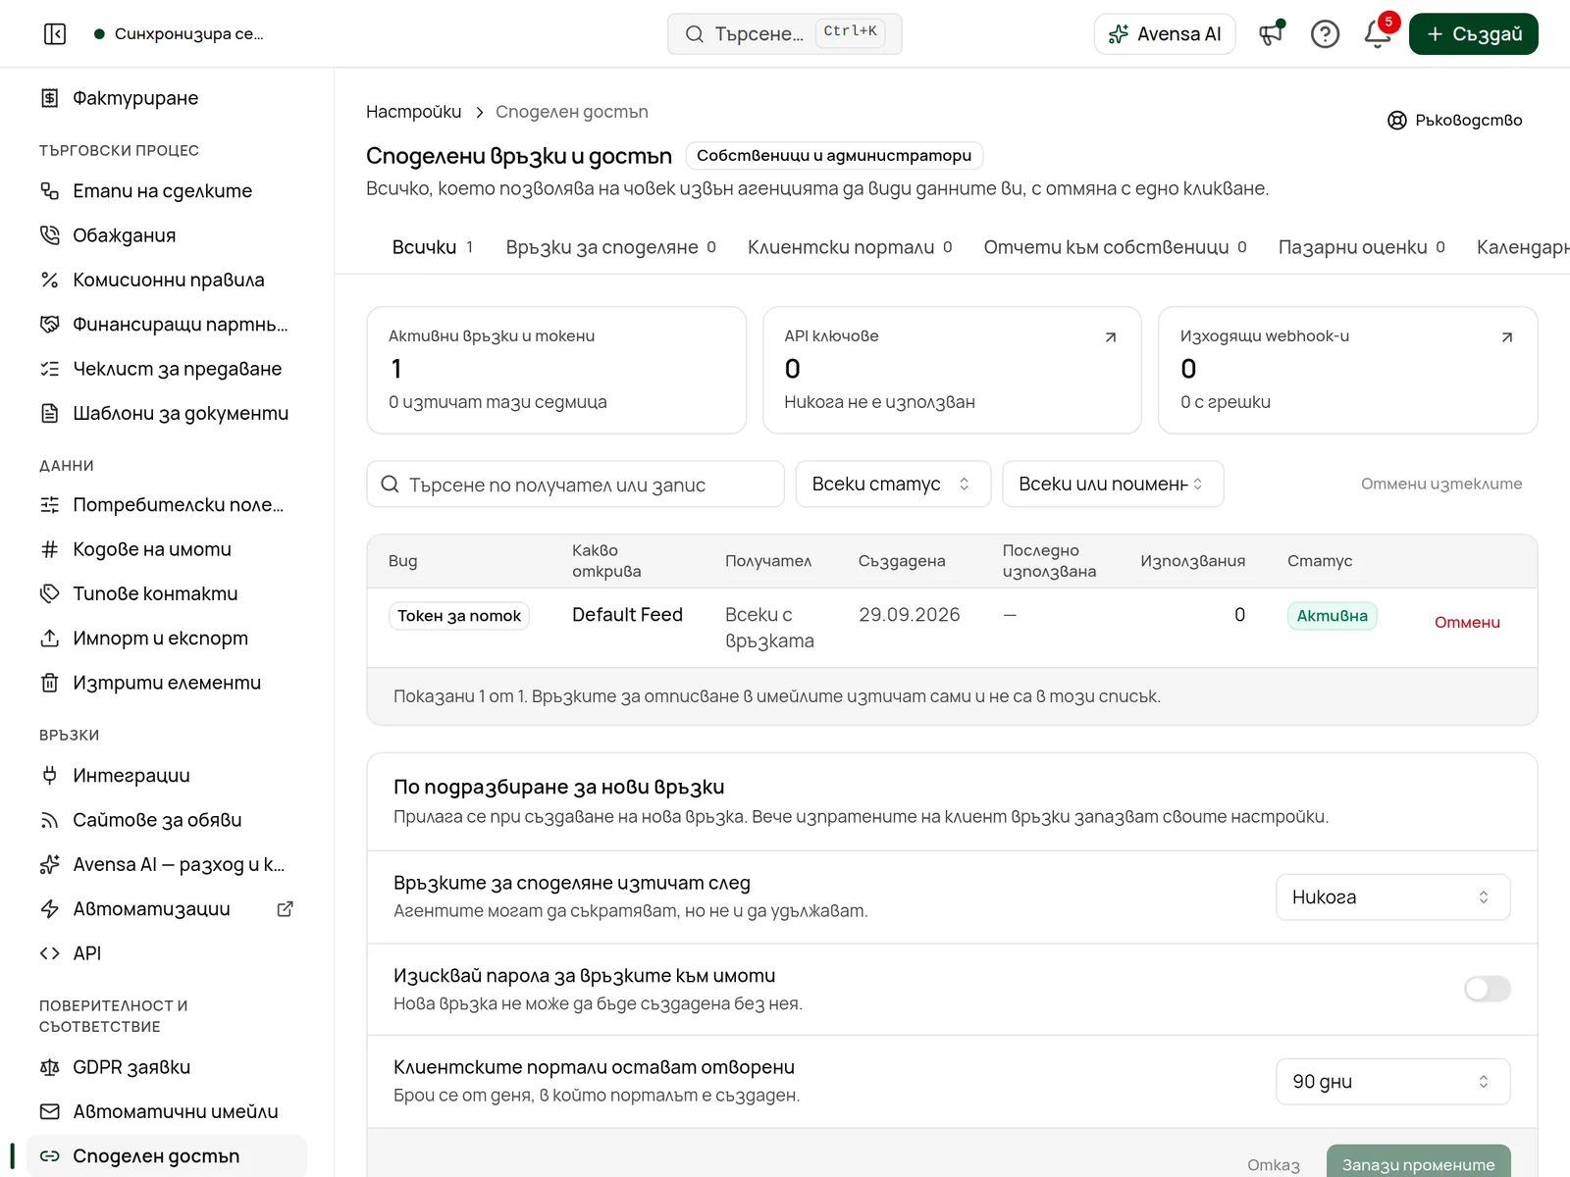1570x1177 pixels.
Task: Switch to Пазарни оценки tab
Action: pyautogui.click(x=1361, y=247)
